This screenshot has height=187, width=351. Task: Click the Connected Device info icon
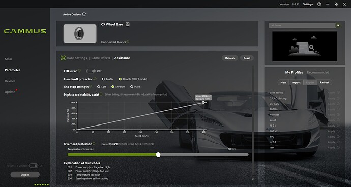[128, 42]
